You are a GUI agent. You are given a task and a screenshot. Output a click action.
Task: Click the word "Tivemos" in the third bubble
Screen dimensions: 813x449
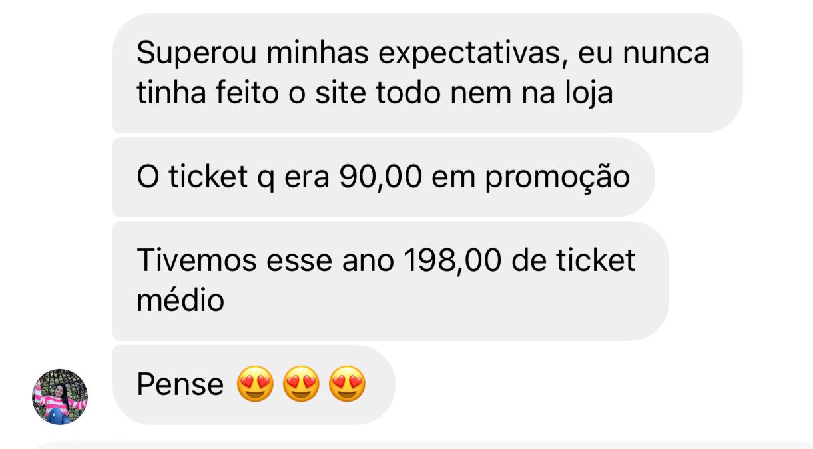click(196, 260)
